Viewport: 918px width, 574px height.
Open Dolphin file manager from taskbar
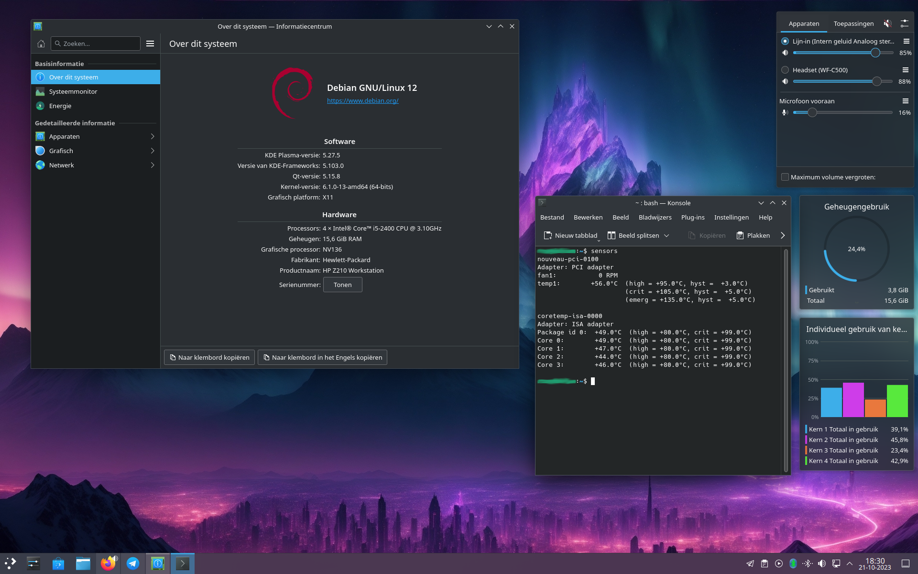point(83,563)
